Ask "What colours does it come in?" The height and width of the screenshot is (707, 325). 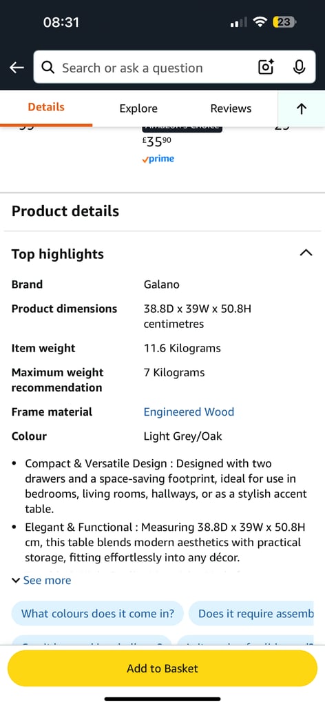pos(98,614)
